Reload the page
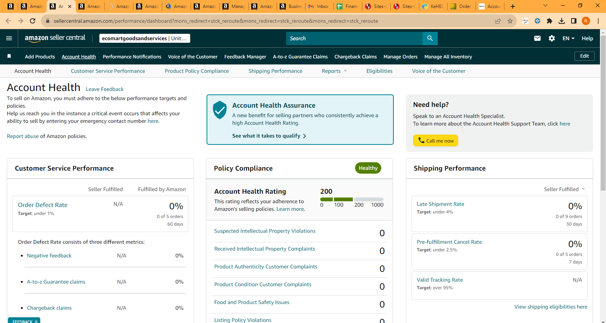The width and height of the screenshot is (606, 323). [33, 21]
